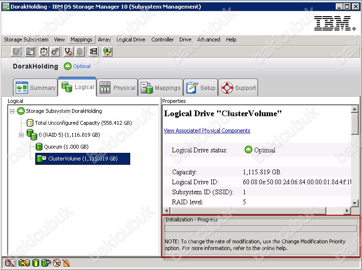Click the gears toolbar icon
Viewport: 362px width, 270px height.
pyautogui.click(x=55, y=51)
